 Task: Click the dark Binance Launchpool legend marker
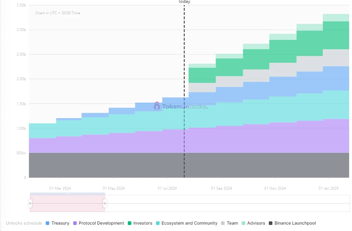pyautogui.click(x=271, y=223)
